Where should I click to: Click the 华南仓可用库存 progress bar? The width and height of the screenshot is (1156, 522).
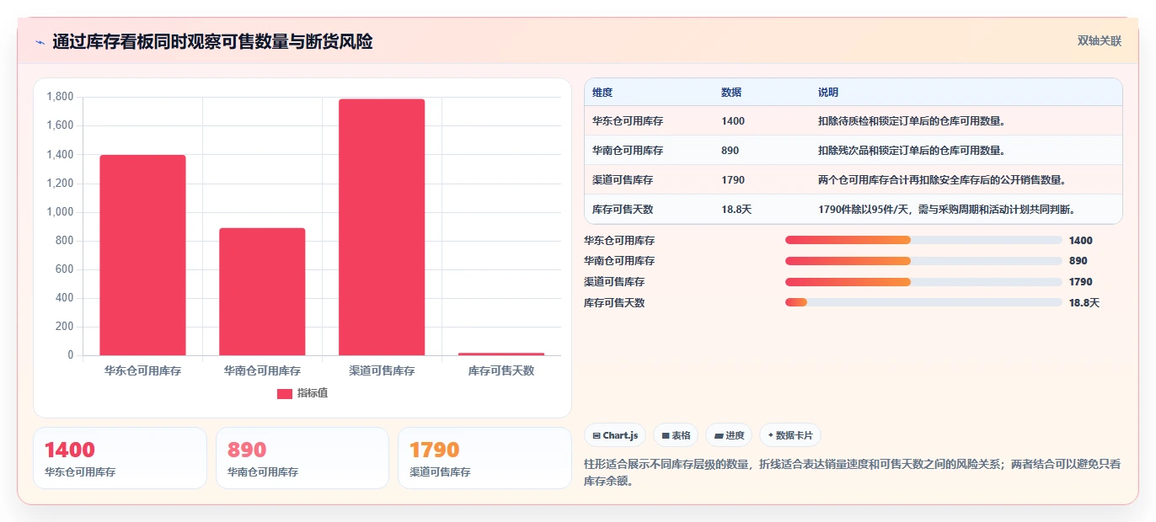[x=923, y=261]
